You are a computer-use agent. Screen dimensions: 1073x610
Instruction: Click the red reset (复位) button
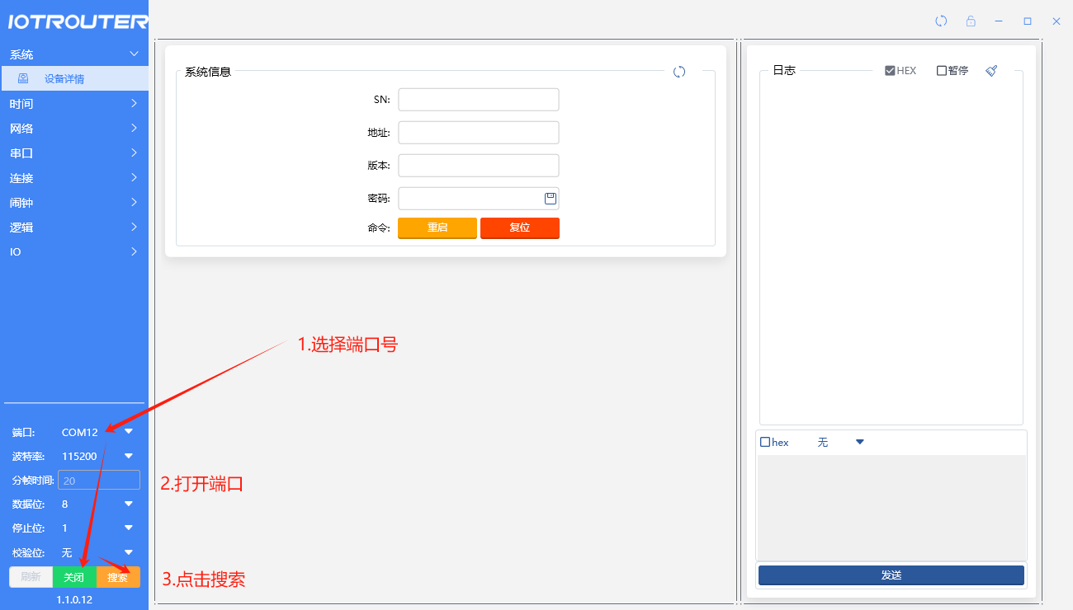520,228
